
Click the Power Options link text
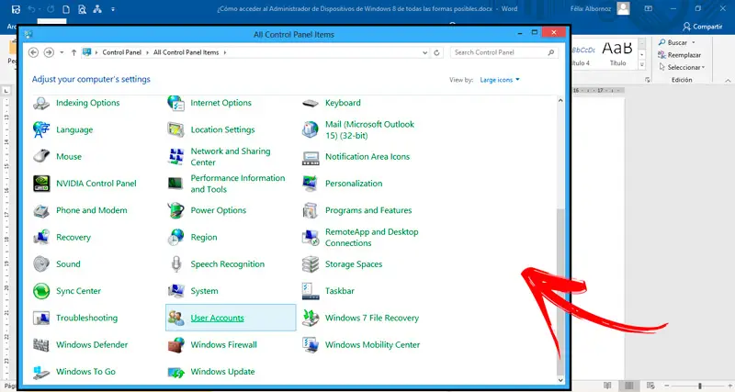point(218,210)
